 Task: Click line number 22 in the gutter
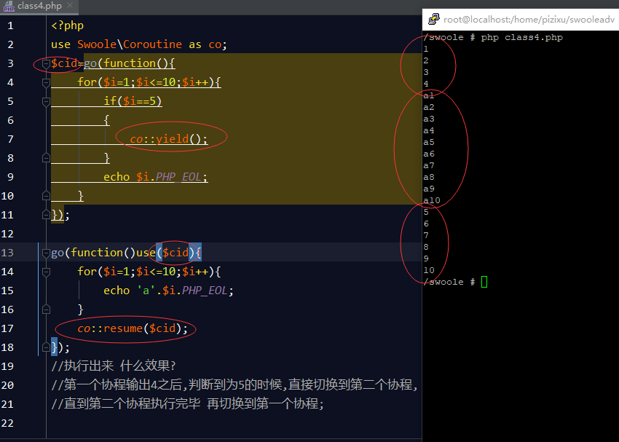pyautogui.click(x=7, y=424)
